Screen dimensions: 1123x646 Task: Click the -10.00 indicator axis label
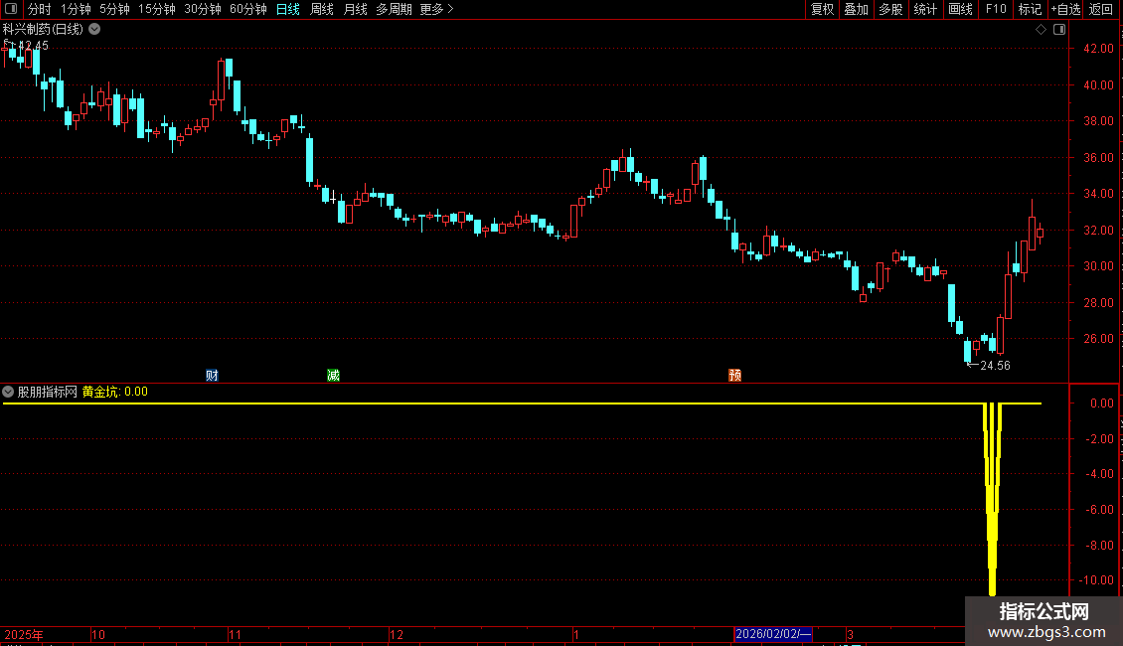[1096, 580]
